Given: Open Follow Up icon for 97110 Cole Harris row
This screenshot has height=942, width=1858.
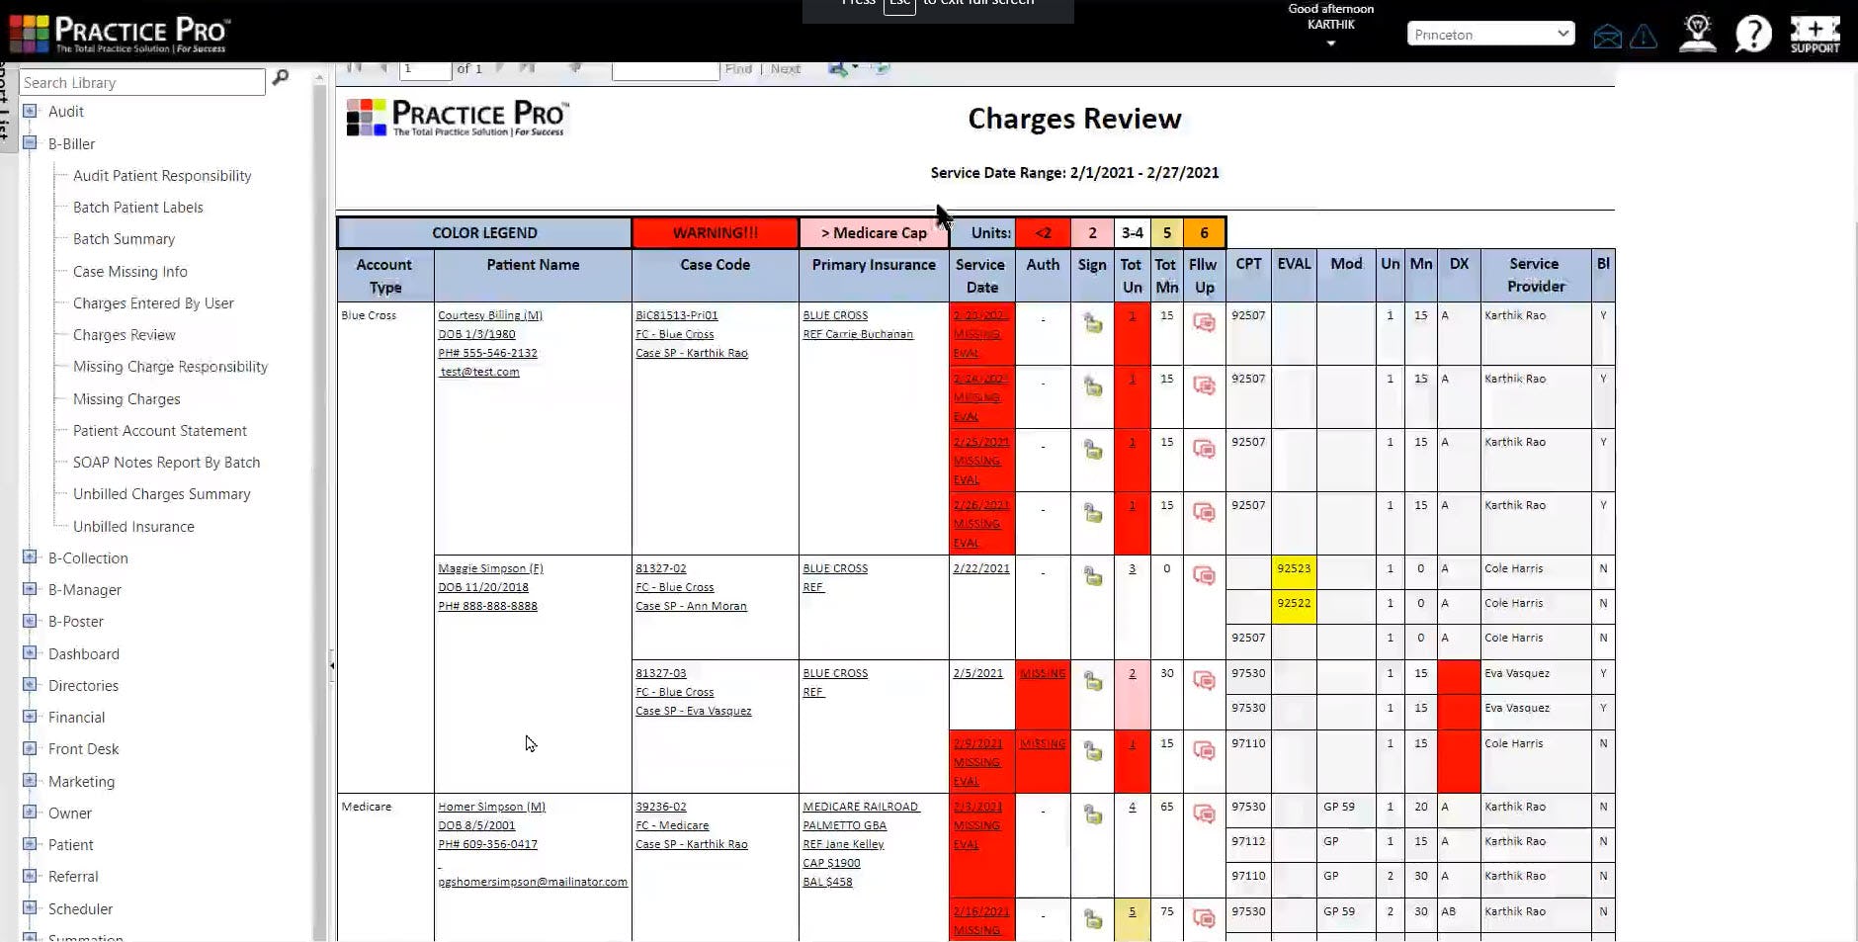Looking at the screenshot, I should [1204, 750].
